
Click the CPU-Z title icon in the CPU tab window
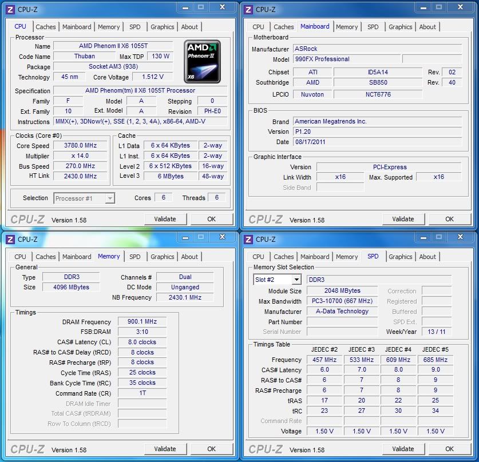10,10
